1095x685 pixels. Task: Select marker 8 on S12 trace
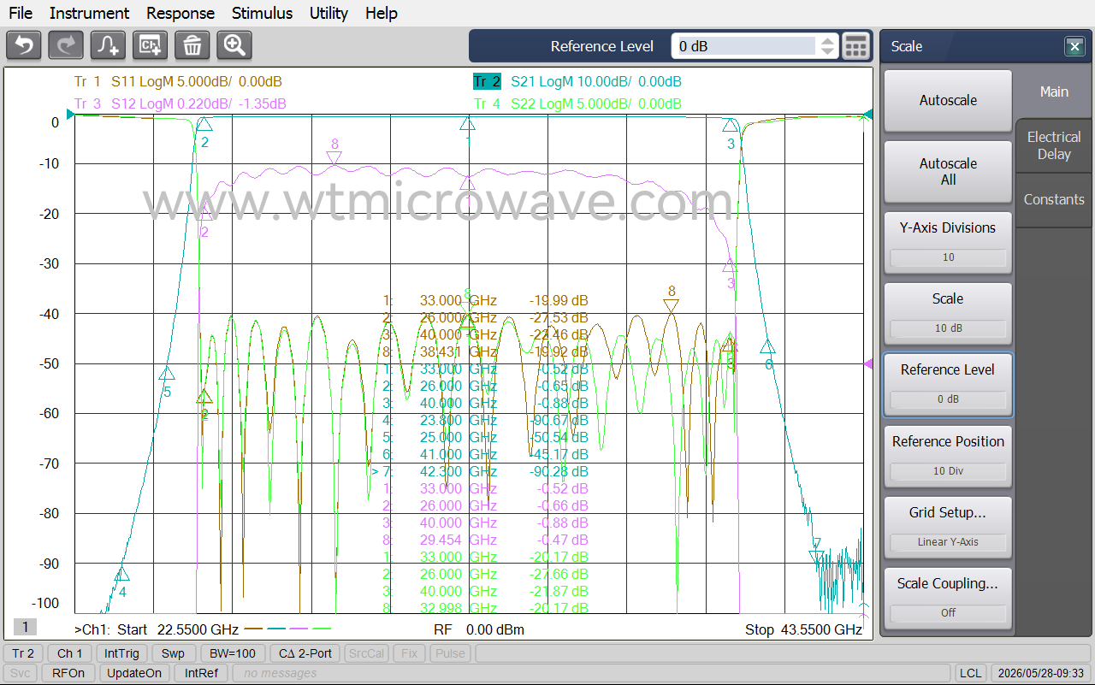click(334, 156)
